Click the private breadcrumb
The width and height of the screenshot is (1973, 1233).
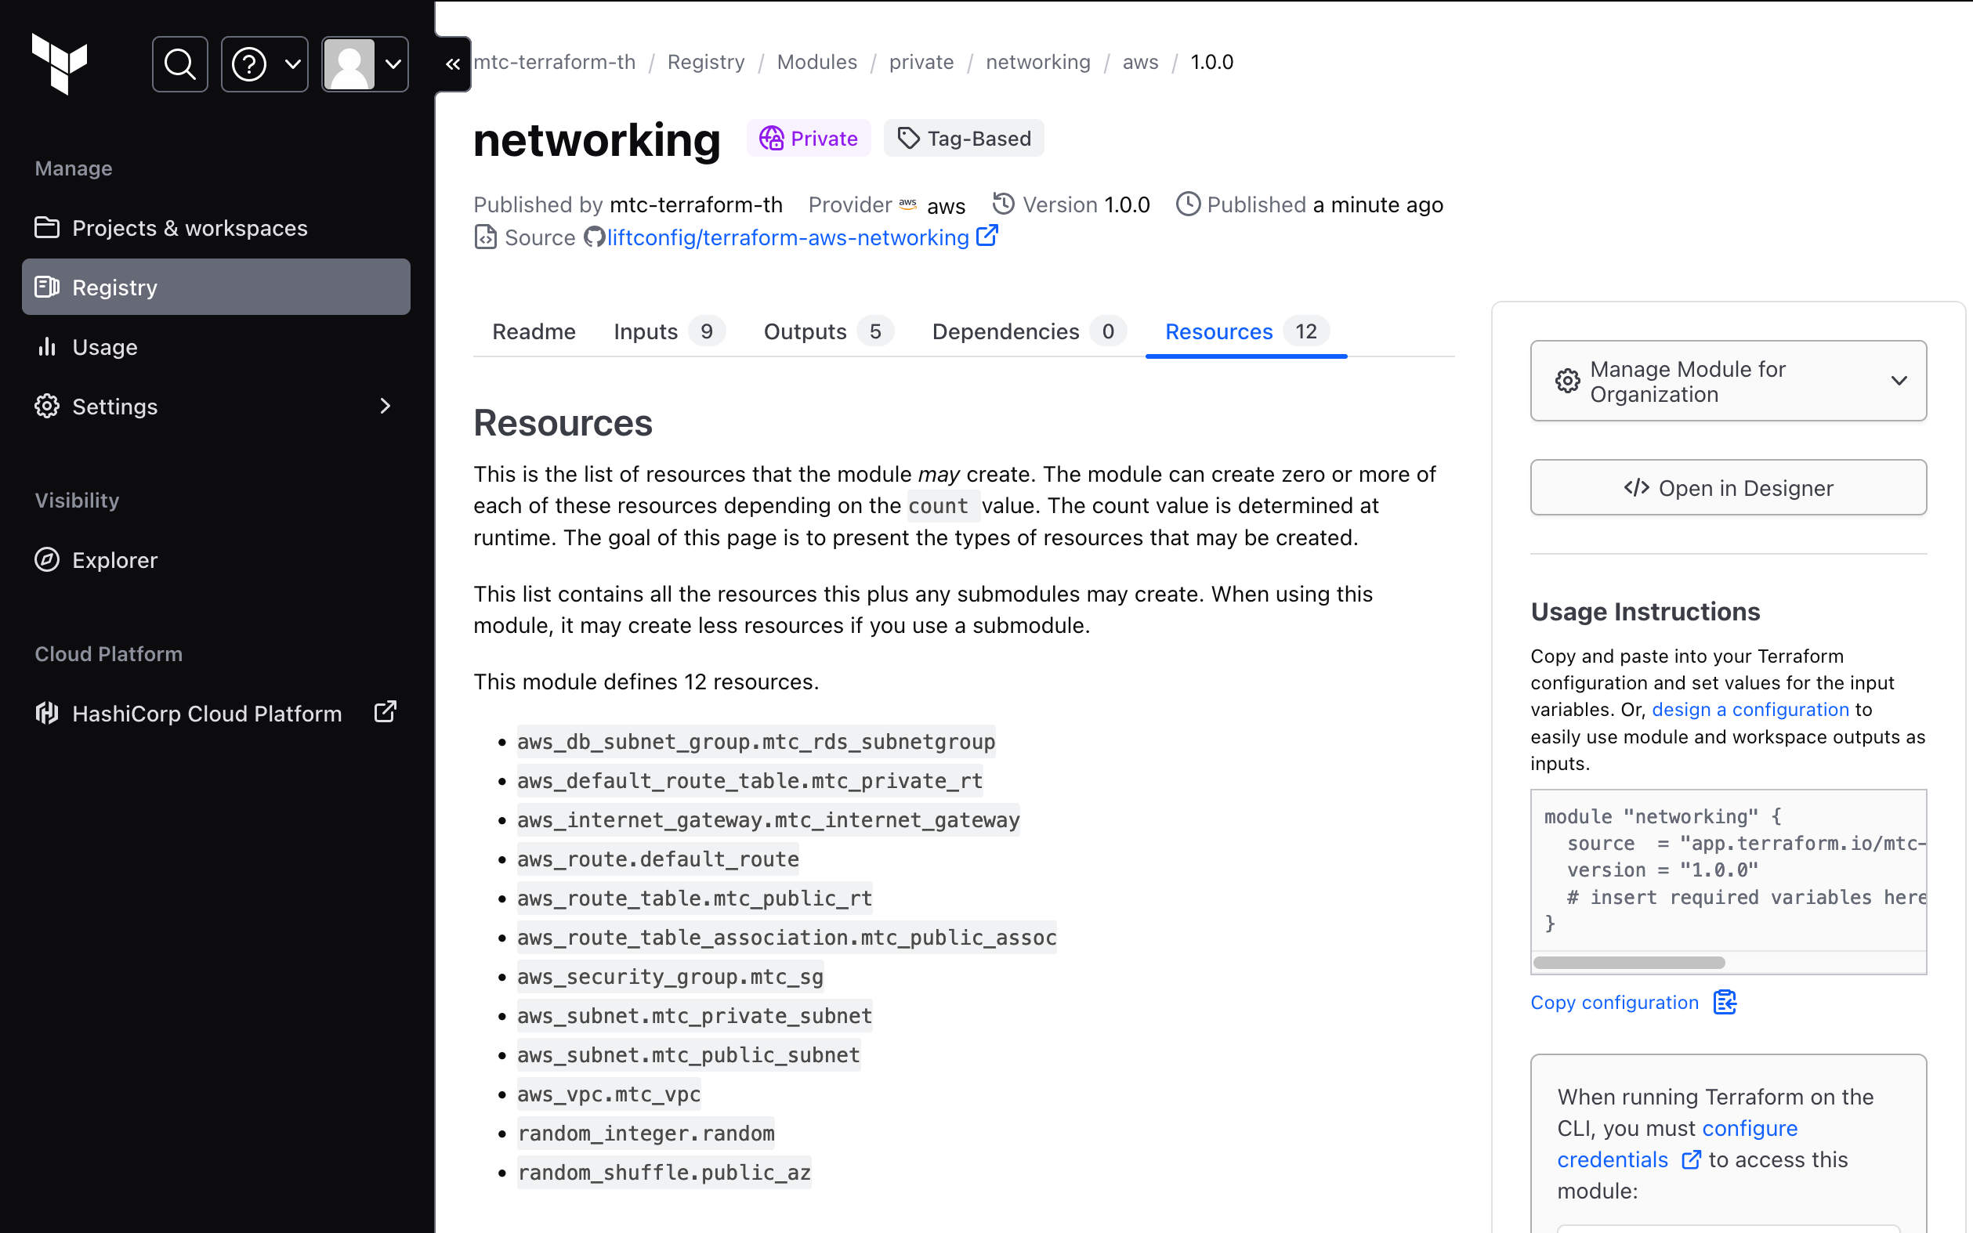(x=921, y=62)
